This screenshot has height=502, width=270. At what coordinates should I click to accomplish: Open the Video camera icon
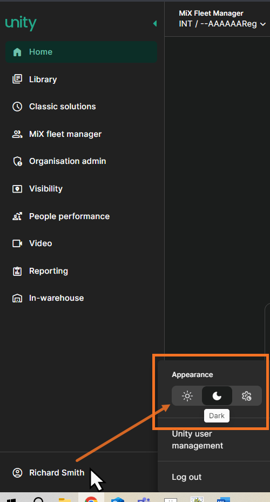point(17,243)
